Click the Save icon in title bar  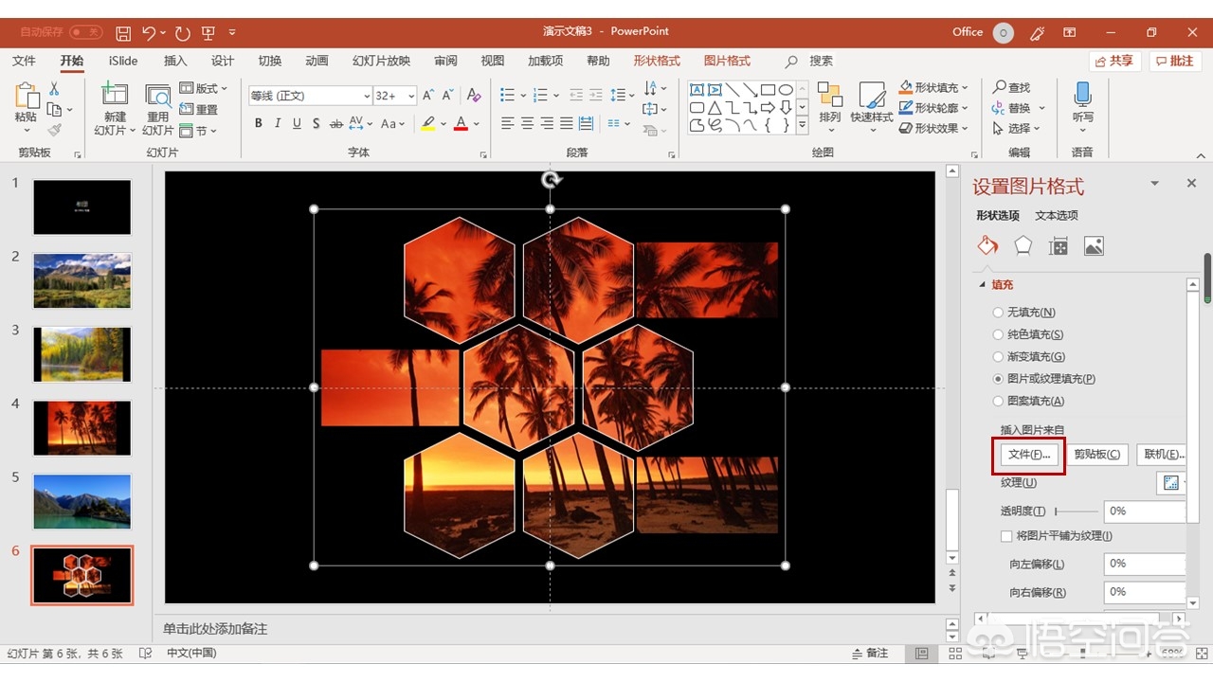click(x=123, y=32)
